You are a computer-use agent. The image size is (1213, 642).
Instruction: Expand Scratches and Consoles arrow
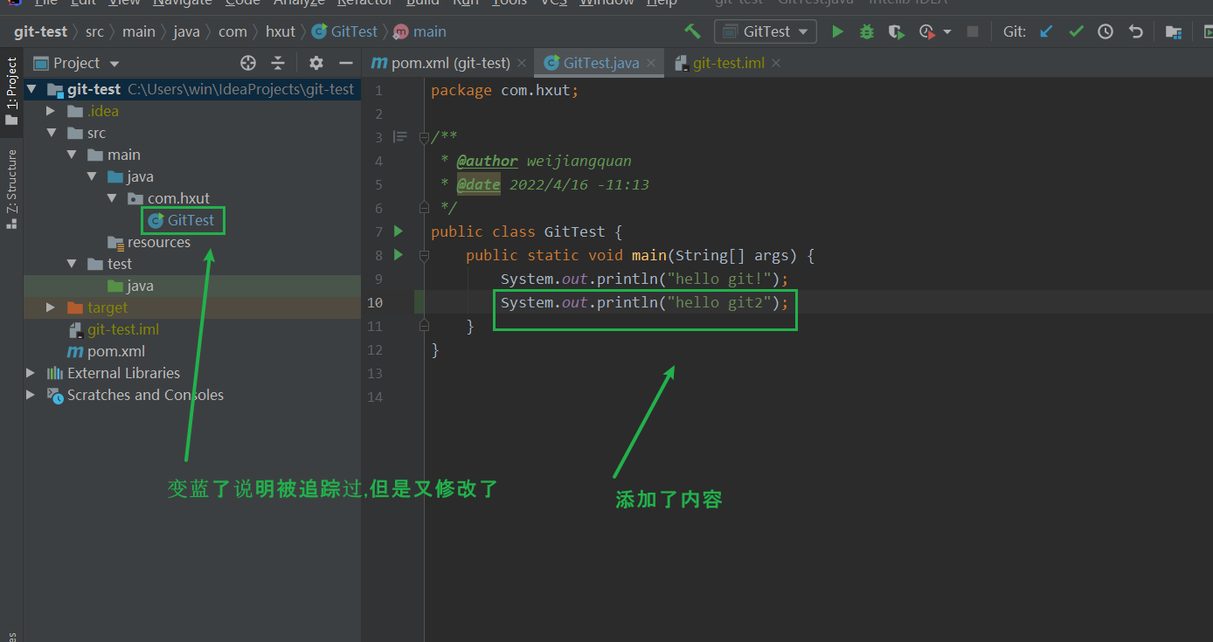pos(31,395)
